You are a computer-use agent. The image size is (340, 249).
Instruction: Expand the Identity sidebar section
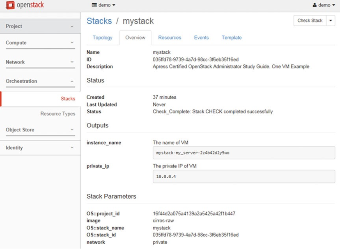pyautogui.click(x=40, y=148)
